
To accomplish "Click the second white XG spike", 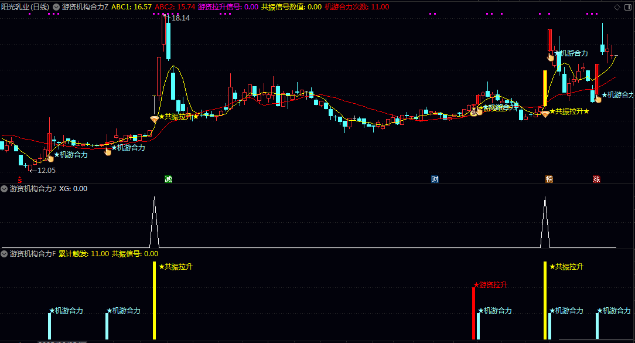I will (545, 222).
